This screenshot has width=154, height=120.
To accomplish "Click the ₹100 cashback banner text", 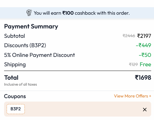I will click(x=82, y=13).
